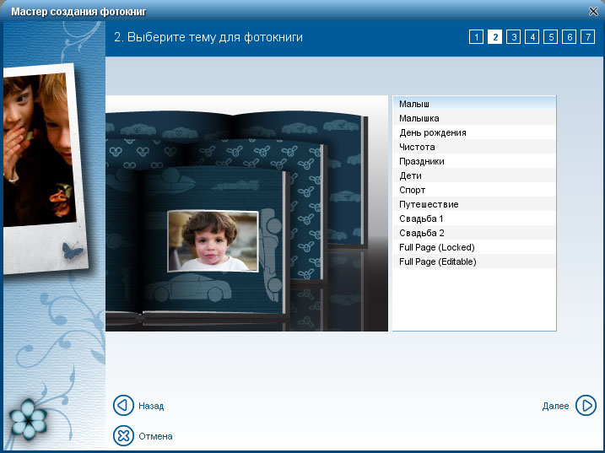Select the Малышка theme

(x=474, y=118)
